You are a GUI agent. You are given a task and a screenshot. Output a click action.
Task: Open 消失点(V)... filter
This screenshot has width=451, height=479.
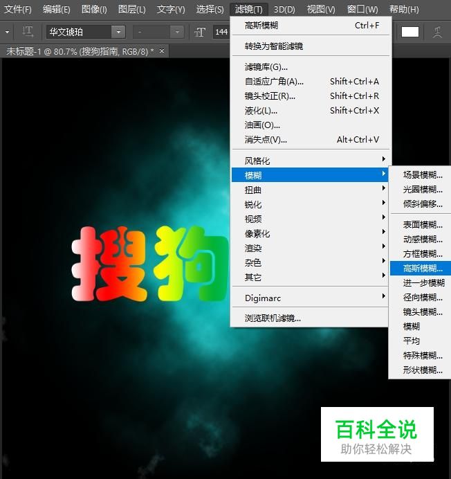pyautogui.click(x=311, y=140)
